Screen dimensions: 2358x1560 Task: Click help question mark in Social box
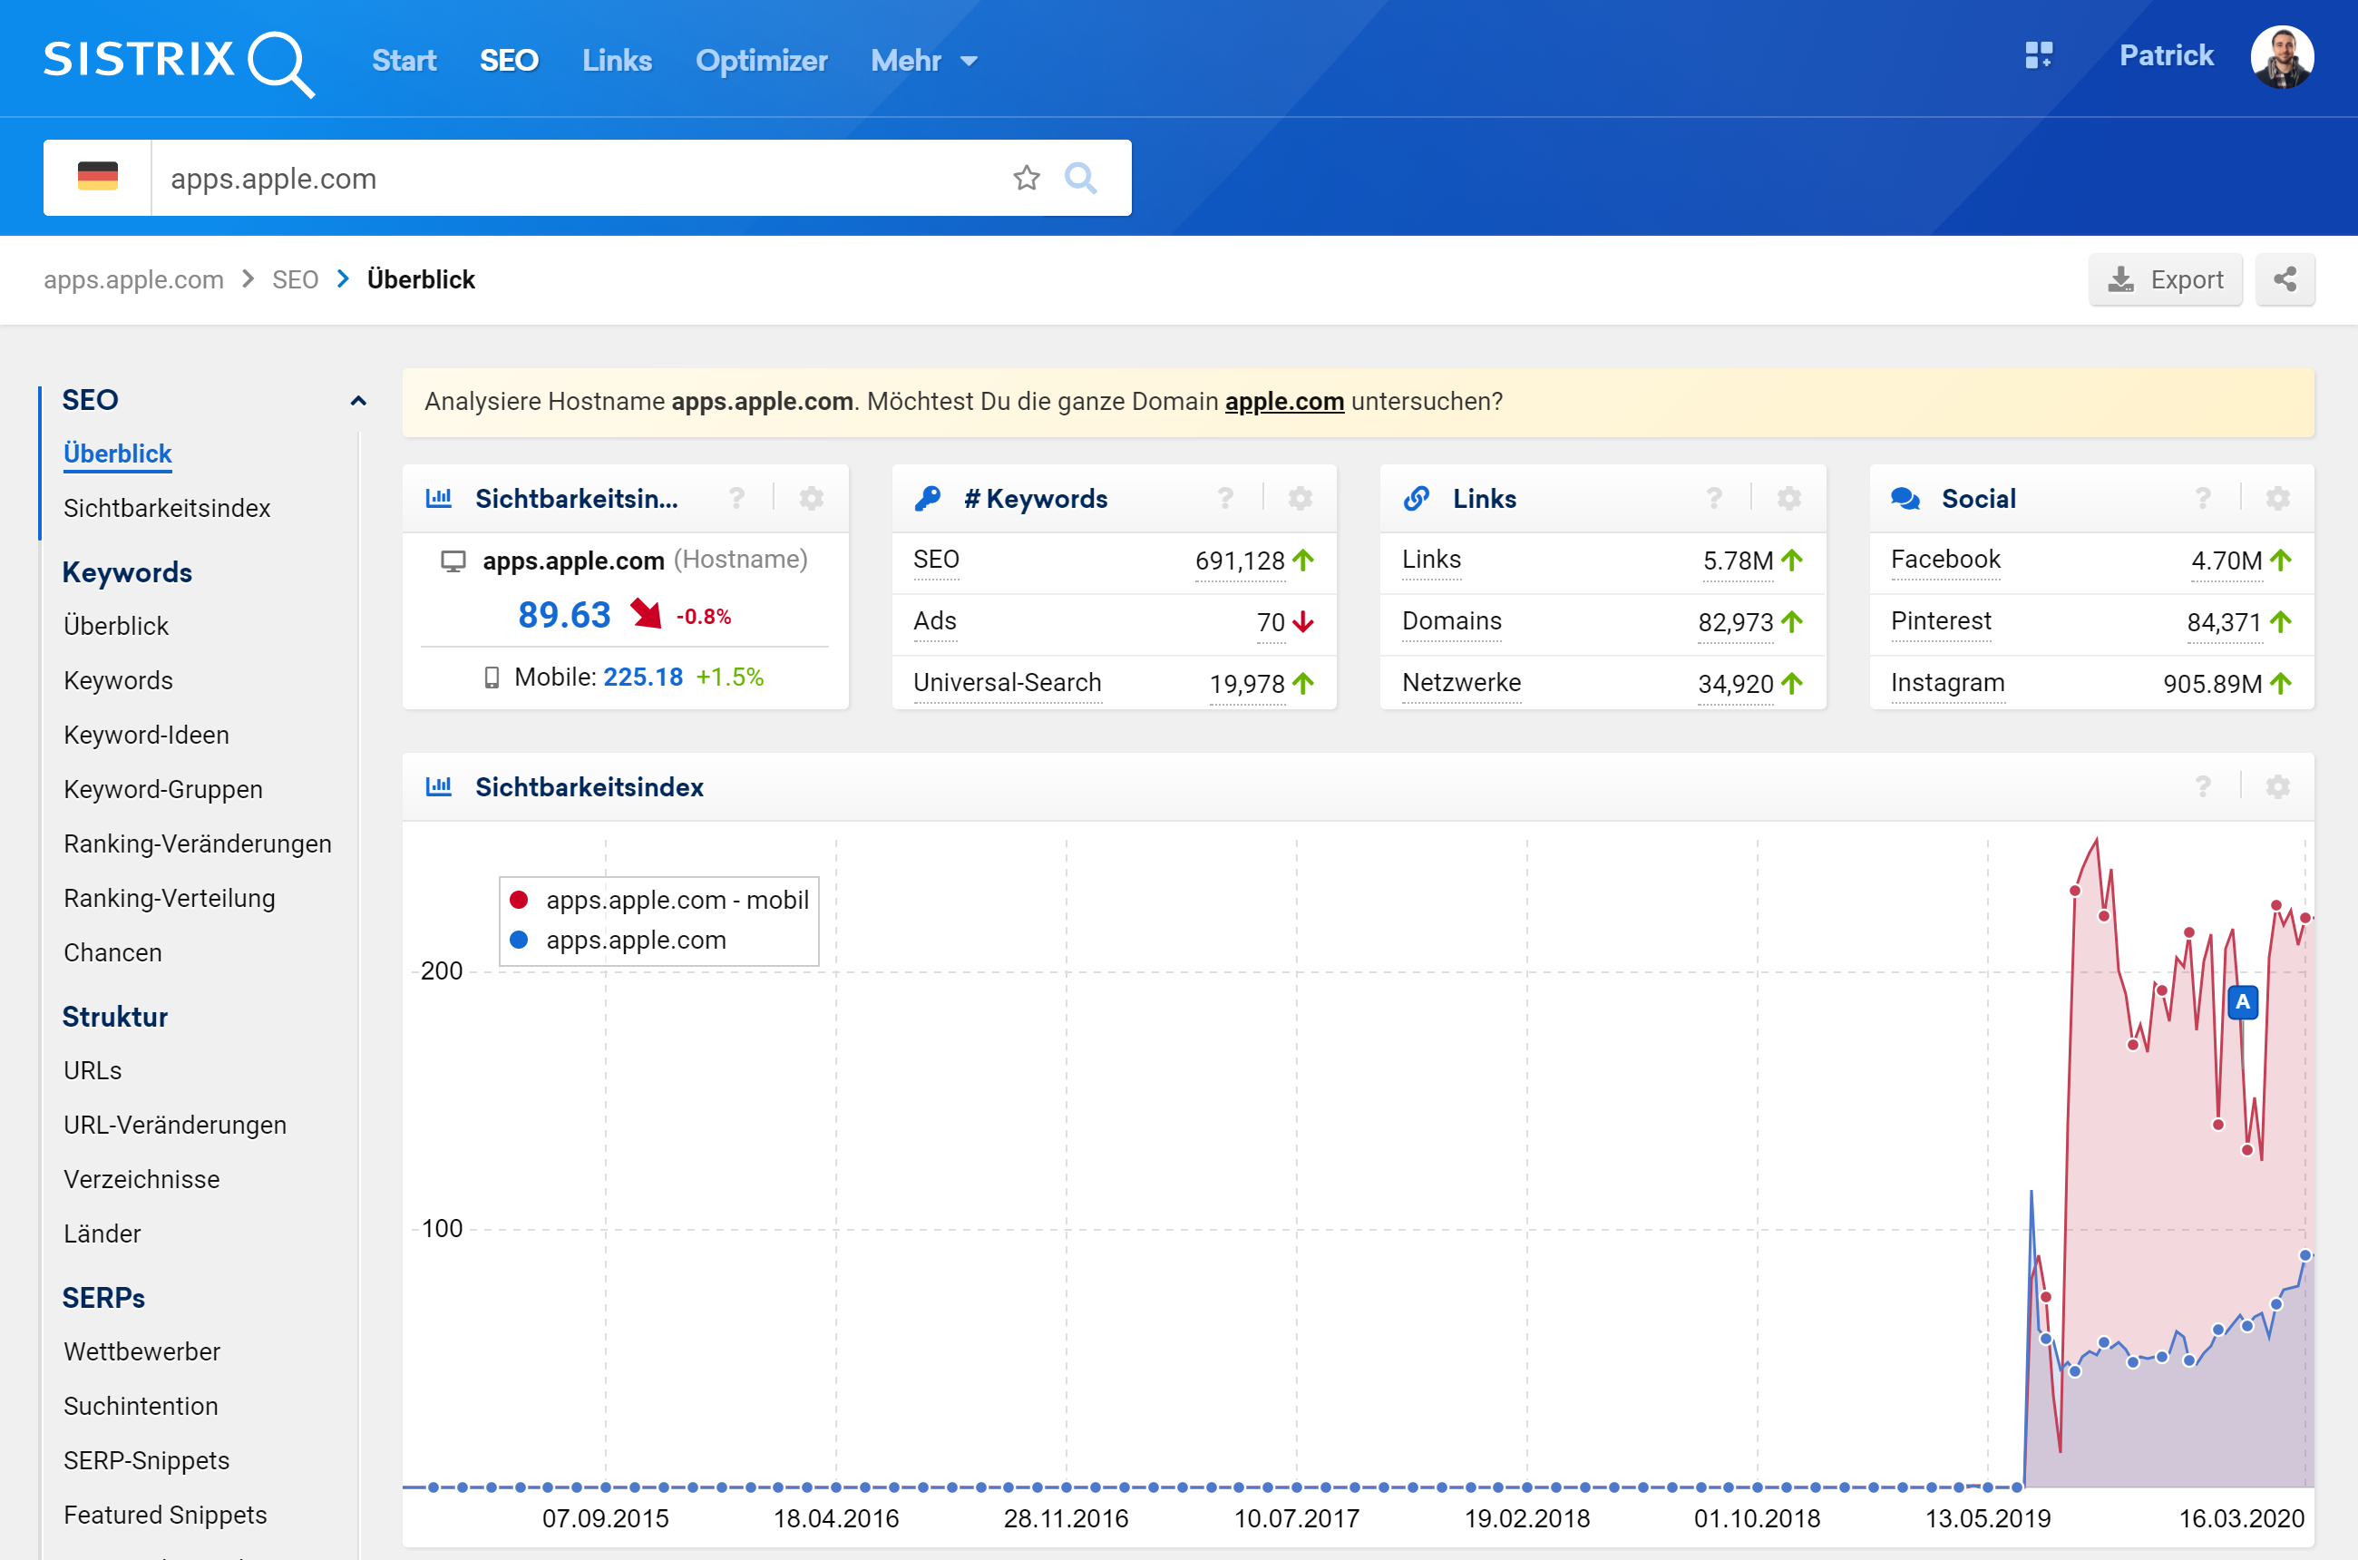[x=2203, y=499]
